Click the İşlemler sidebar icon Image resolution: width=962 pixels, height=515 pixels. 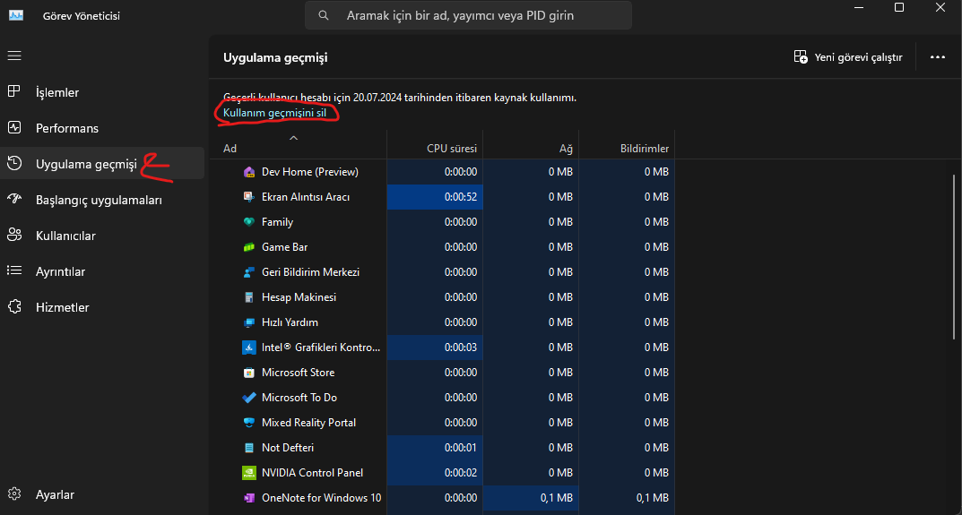click(14, 92)
